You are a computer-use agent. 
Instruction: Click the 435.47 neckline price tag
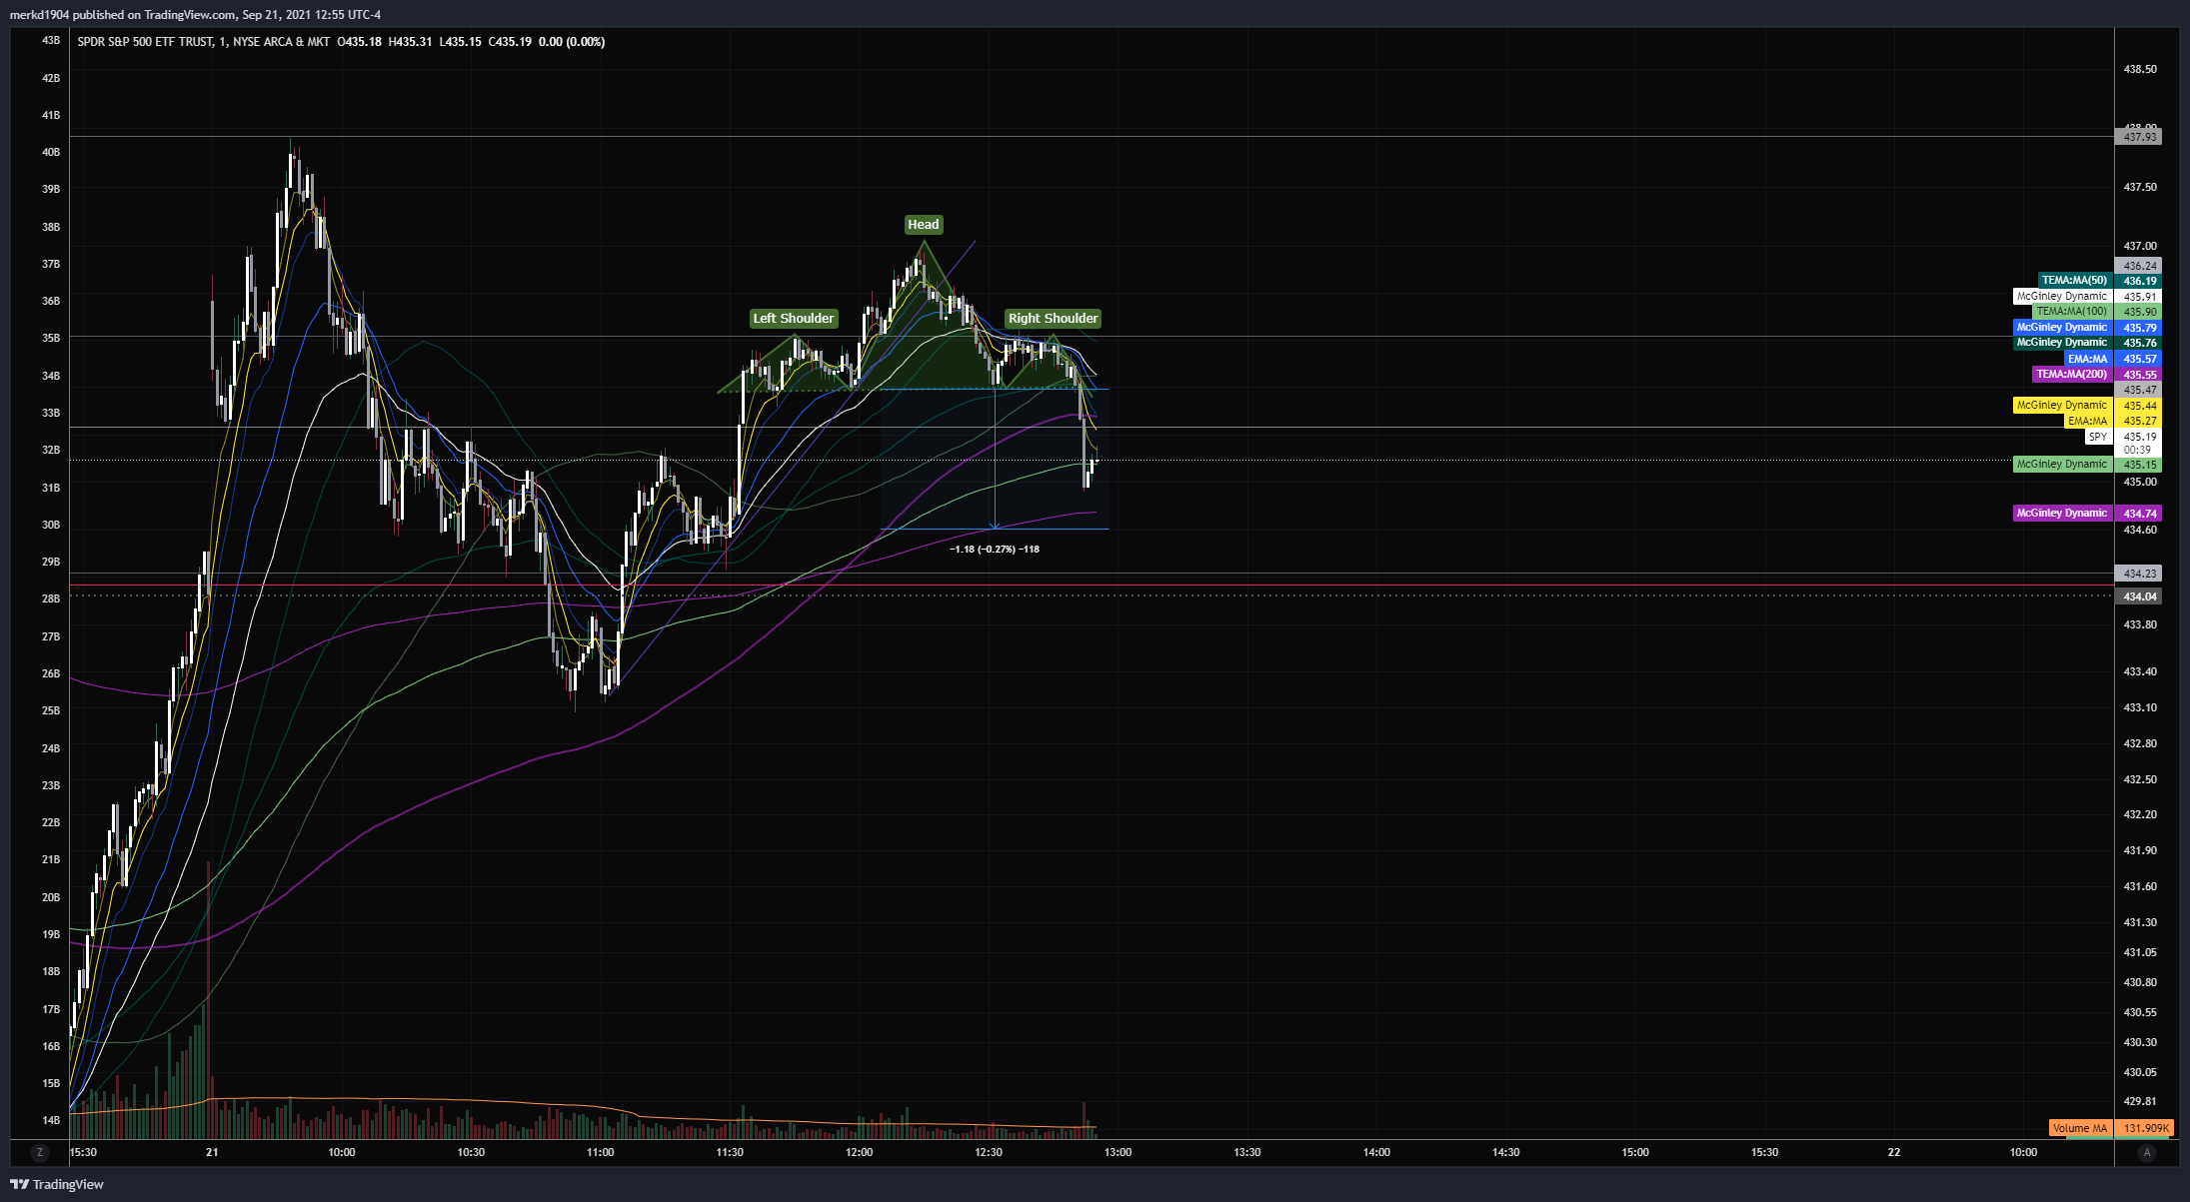(2139, 390)
